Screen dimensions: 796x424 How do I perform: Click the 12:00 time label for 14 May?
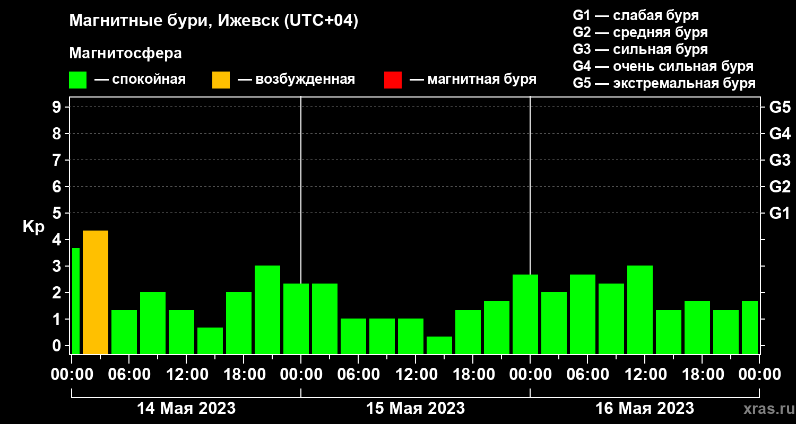[x=186, y=375]
